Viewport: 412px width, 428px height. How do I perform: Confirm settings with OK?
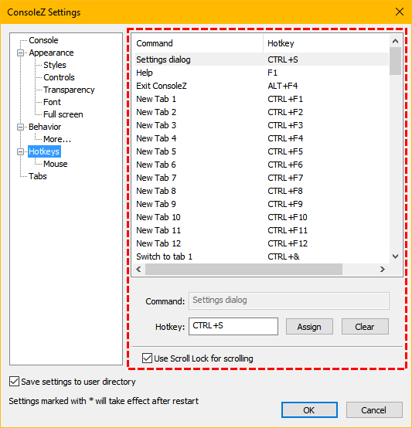tap(309, 410)
